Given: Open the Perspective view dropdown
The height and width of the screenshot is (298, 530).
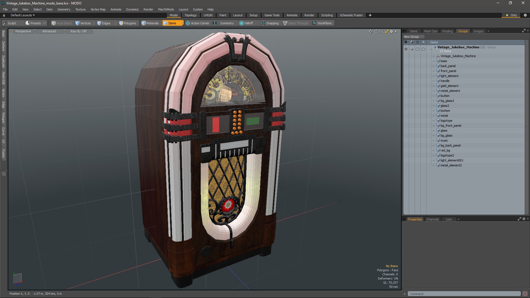Looking at the screenshot, I should click(22, 31).
